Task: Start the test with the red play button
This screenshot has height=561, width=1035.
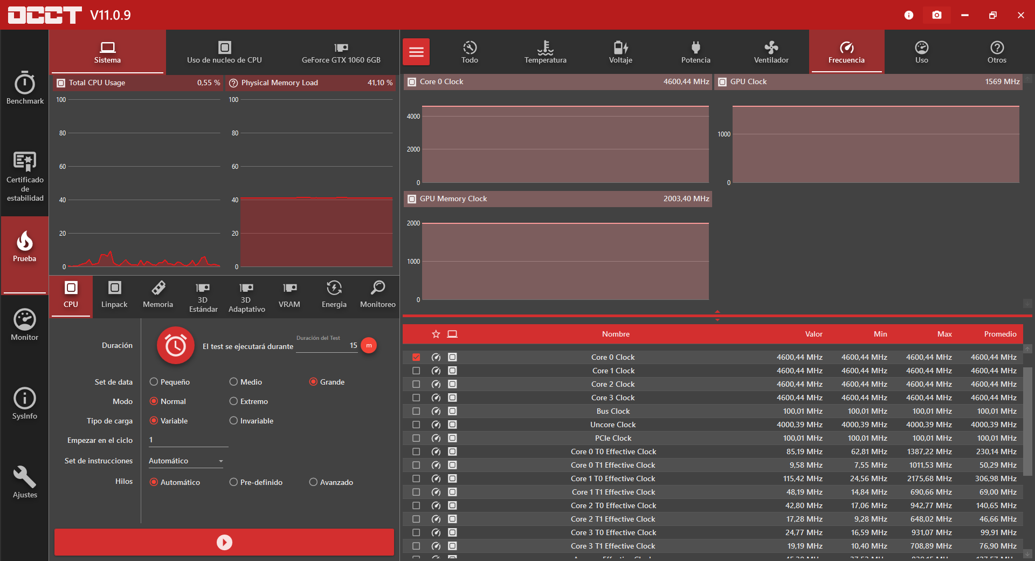Action: (x=224, y=542)
